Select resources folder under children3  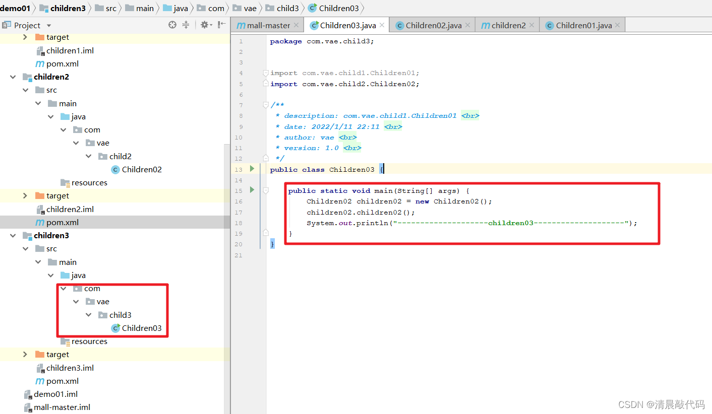coord(84,341)
